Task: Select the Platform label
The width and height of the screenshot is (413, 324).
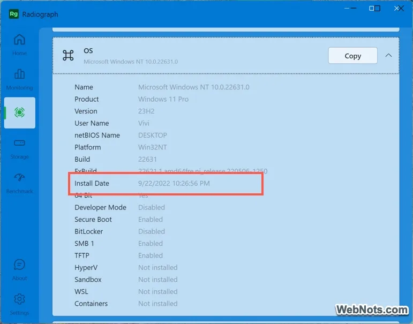Action: pos(88,147)
